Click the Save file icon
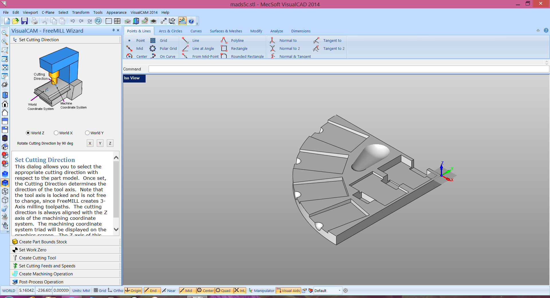550x298 pixels. [x=24, y=21]
